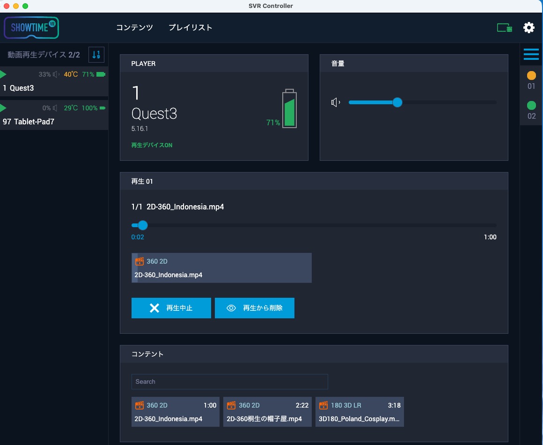Click the コンテント panel header

pos(314,354)
